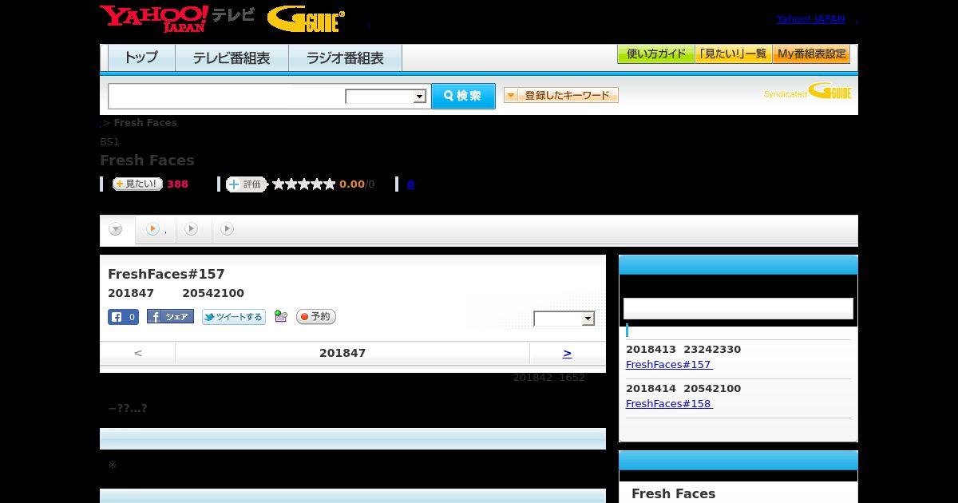Expand the 登録したキーワード dropdown
The height and width of the screenshot is (503, 958).
560,96
